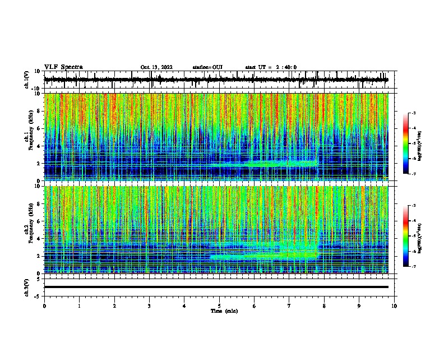Click the ch.2 log(PSD) color scale title
Screen dimensions: 444x343
click(x=420, y=238)
